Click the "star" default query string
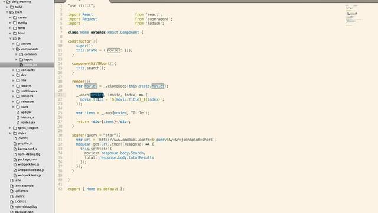The width and height of the screenshot is (378, 213). (110, 135)
